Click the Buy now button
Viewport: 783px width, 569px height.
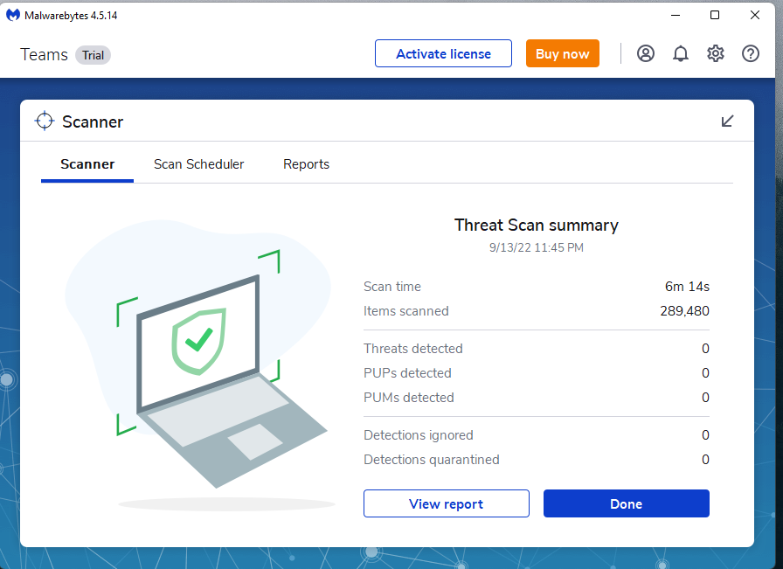[x=562, y=53]
